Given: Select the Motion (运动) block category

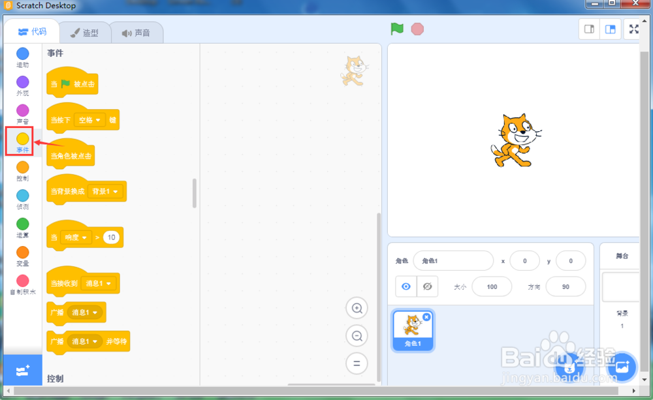Looking at the screenshot, I should tap(22, 55).
